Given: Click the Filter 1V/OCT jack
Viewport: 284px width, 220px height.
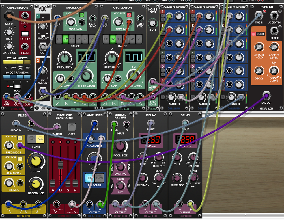Looking at the screenshot, I should (31, 124).
